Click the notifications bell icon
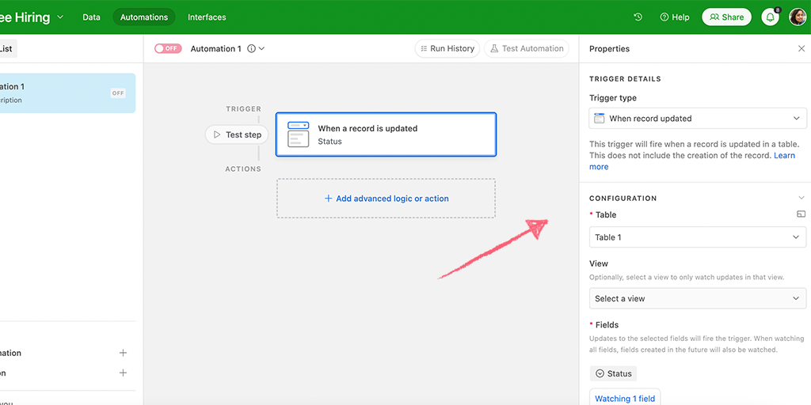This screenshot has width=811, height=405. coord(770,17)
